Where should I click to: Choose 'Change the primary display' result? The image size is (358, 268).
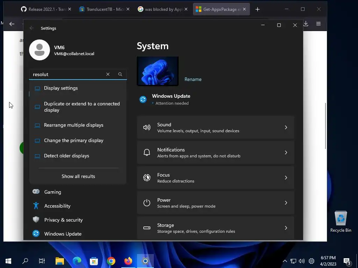(78, 140)
